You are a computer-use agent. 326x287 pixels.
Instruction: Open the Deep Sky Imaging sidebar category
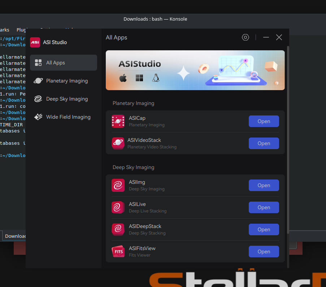tap(64, 99)
